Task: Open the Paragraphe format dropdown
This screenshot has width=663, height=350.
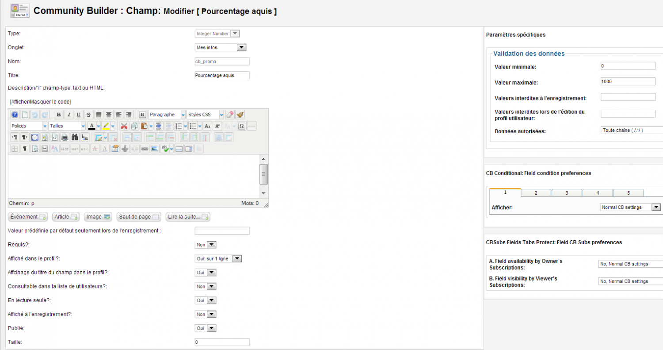Action: 167,115
